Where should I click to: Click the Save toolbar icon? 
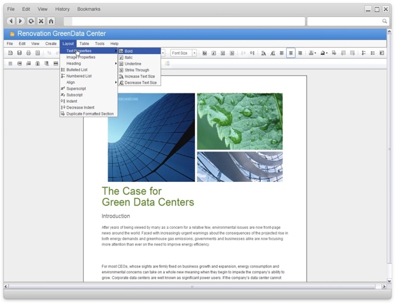tap(20, 53)
